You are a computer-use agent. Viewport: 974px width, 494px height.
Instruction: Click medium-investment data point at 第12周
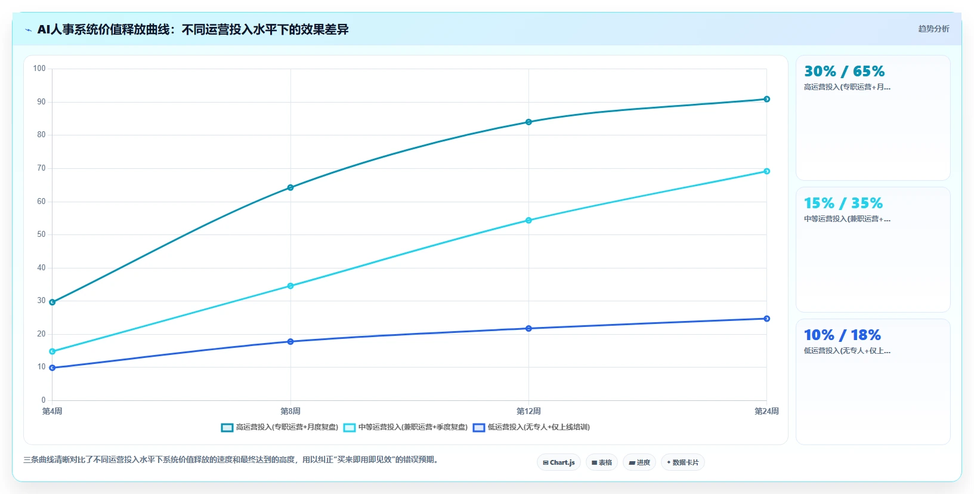click(x=528, y=221)
